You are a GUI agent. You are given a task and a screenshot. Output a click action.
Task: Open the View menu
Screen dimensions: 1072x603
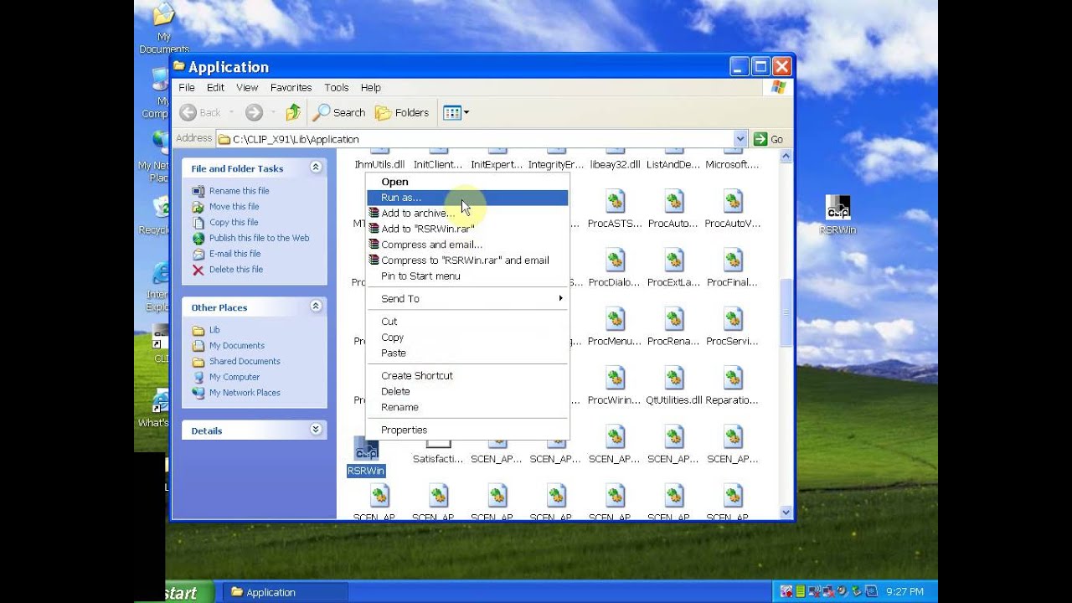[x=247, y=87]
